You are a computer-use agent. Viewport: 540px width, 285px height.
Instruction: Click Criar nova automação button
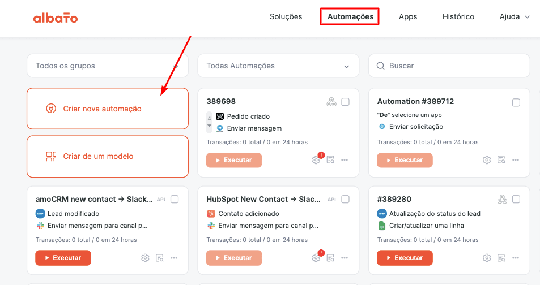click(108, 109)
